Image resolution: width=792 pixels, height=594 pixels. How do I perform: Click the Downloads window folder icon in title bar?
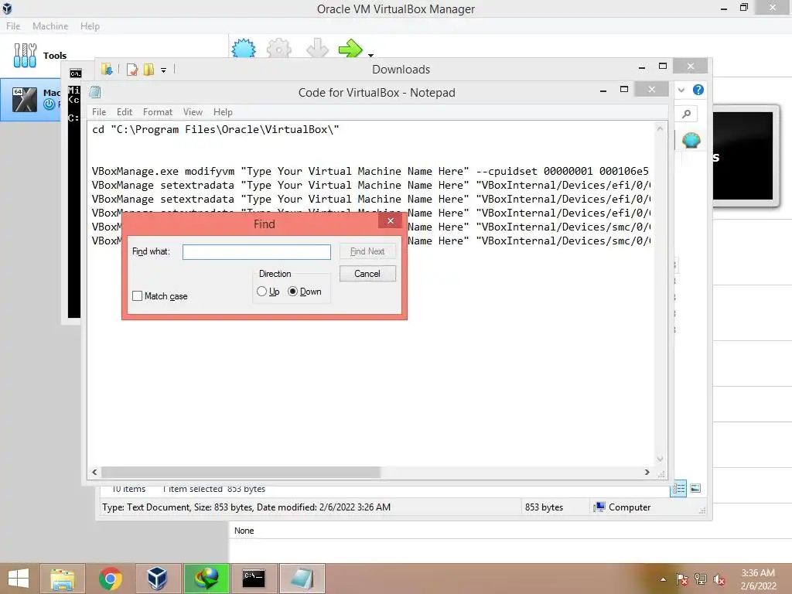pos(107,69)
